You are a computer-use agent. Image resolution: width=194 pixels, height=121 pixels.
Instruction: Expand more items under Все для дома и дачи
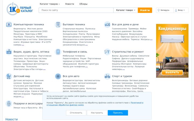[x=151, y=40]
